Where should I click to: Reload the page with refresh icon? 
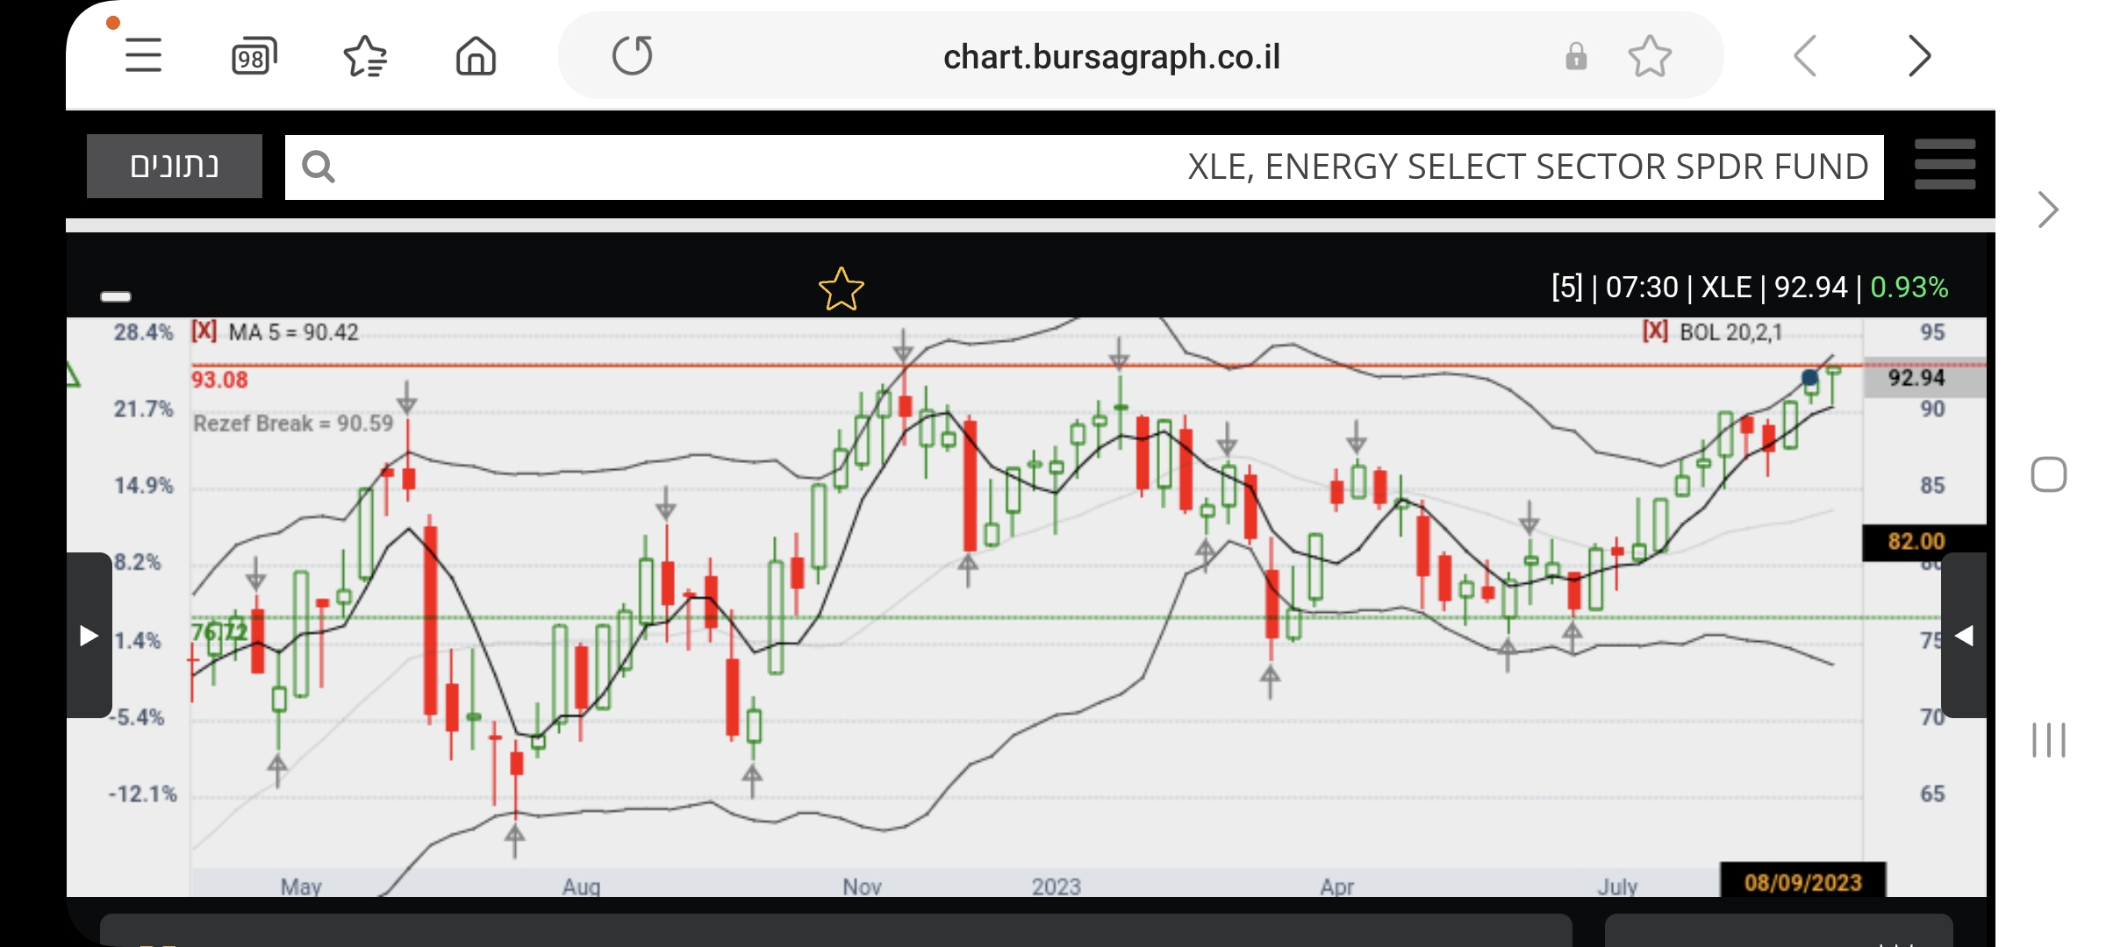tap(633, 56)
